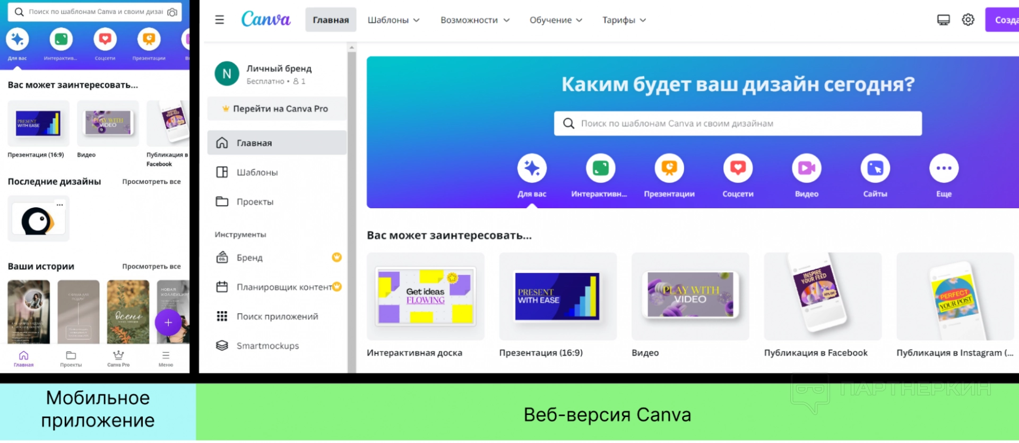Click 'Перейти на Canva Pro' button
The width and height of the screenshot is (1019, 443).
(277, 109)
